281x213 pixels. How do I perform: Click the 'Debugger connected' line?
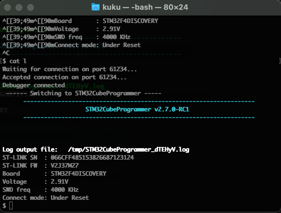tap(34, 85)
